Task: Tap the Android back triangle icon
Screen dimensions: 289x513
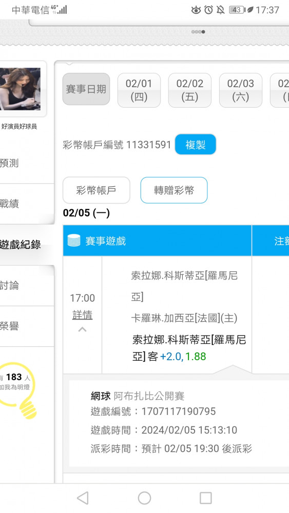Action: tap(83, 498)
